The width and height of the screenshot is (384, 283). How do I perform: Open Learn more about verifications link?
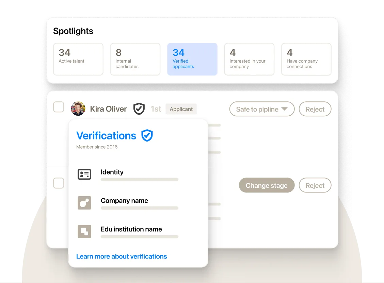[122, 256]
